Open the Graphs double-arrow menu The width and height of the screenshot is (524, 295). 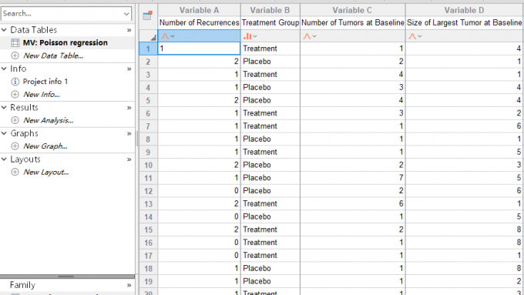pos(129,133)
